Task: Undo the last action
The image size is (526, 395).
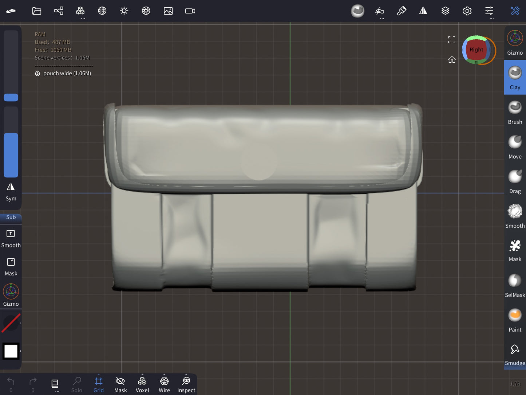Action: point(11,384)
